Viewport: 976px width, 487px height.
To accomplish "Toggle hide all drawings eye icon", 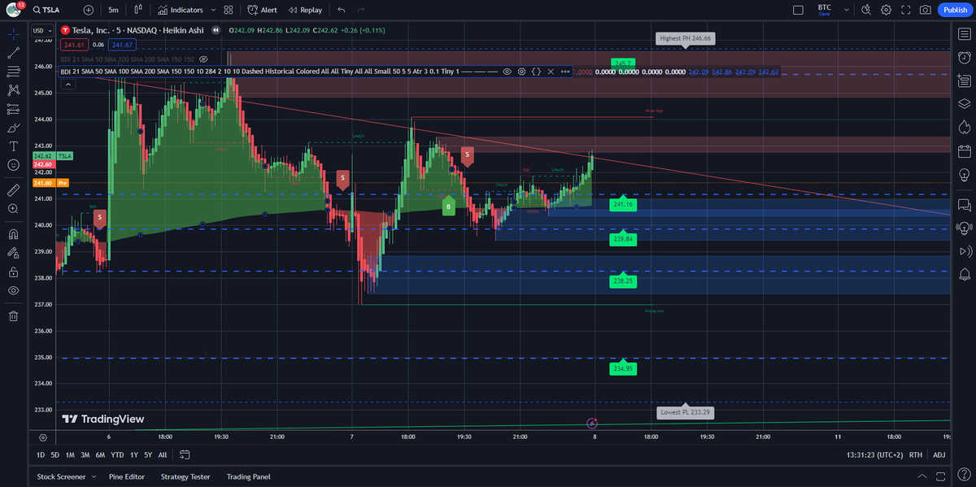I will (13, 289).
